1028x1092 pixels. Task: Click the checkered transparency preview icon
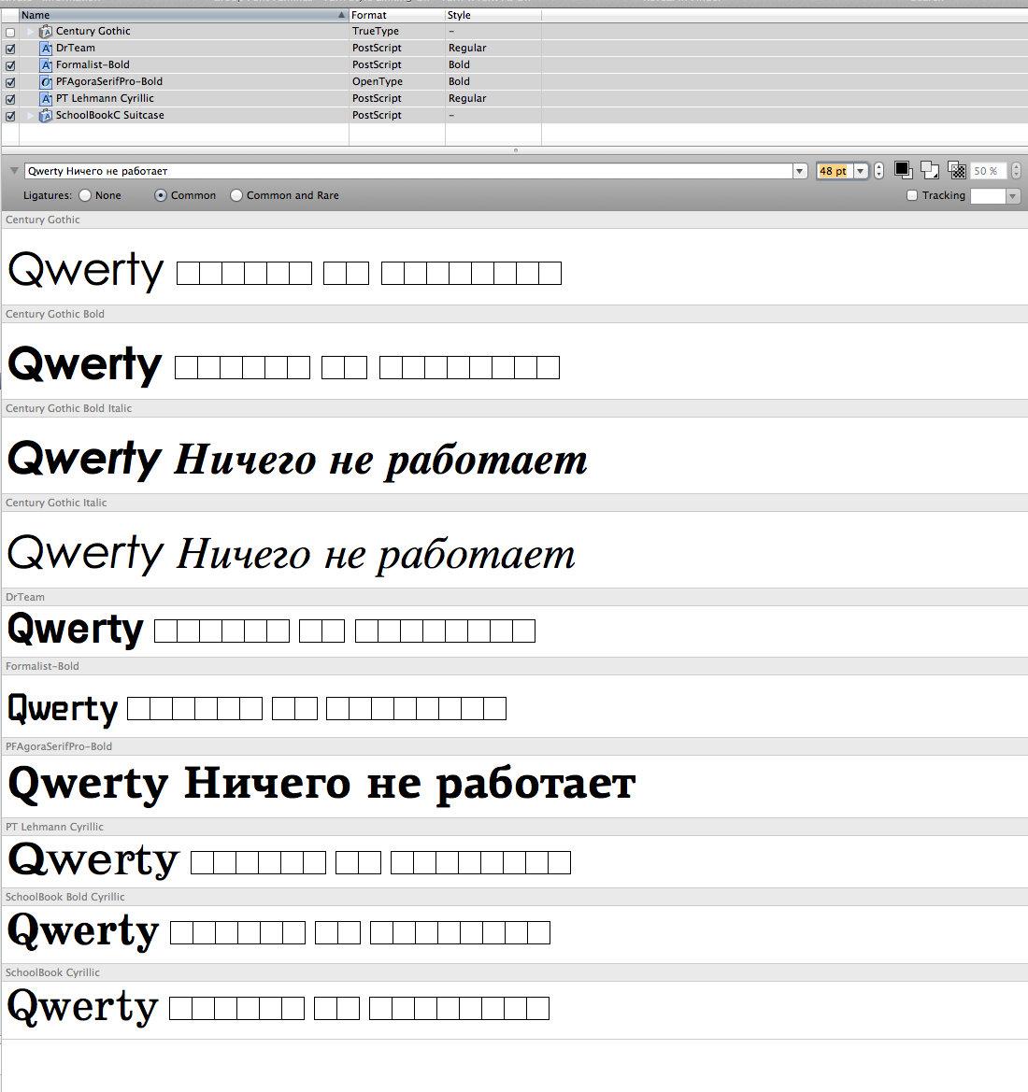pyautogui.click(x=956, y=170)
